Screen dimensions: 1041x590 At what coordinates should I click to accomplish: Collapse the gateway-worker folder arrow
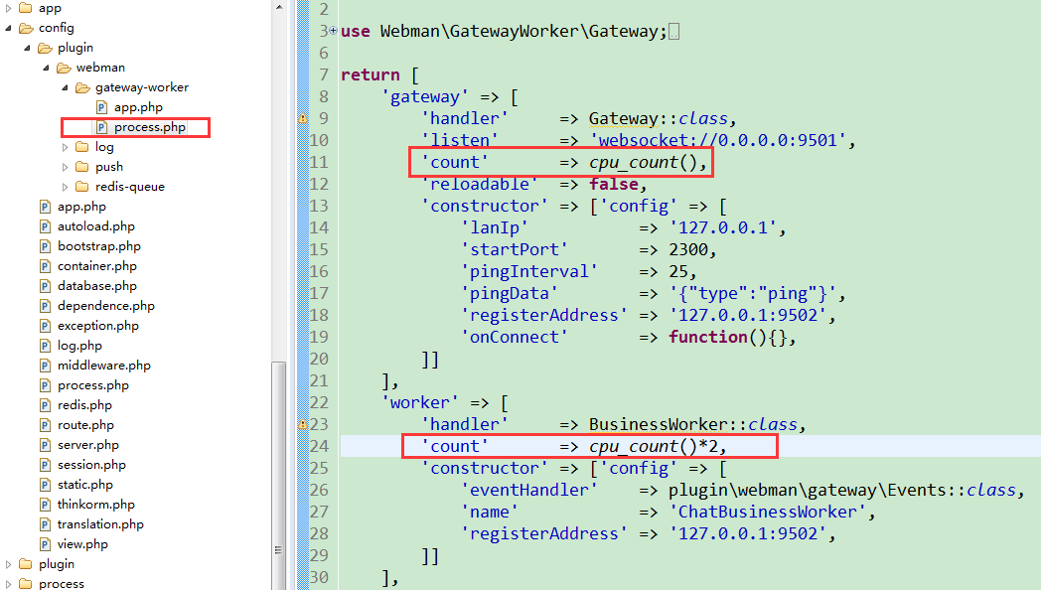coord(66,87)
